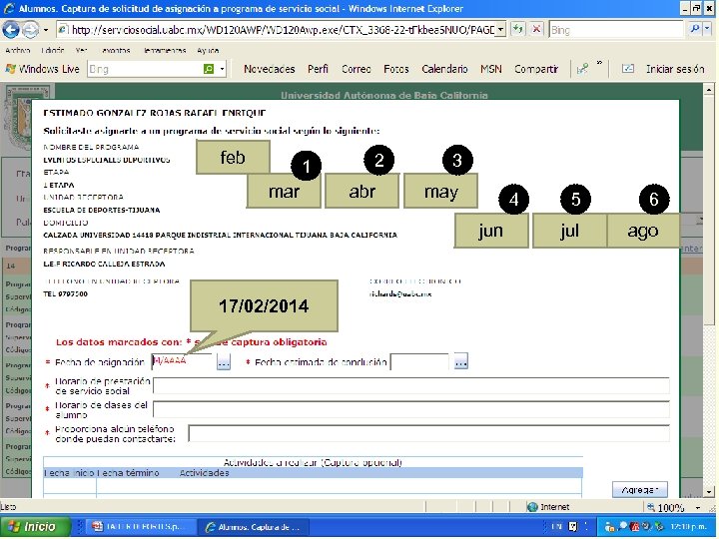Click the page vertical scrollbar down arrow
This screenshot has height=539, width=719.
click(x=708, y=492)
